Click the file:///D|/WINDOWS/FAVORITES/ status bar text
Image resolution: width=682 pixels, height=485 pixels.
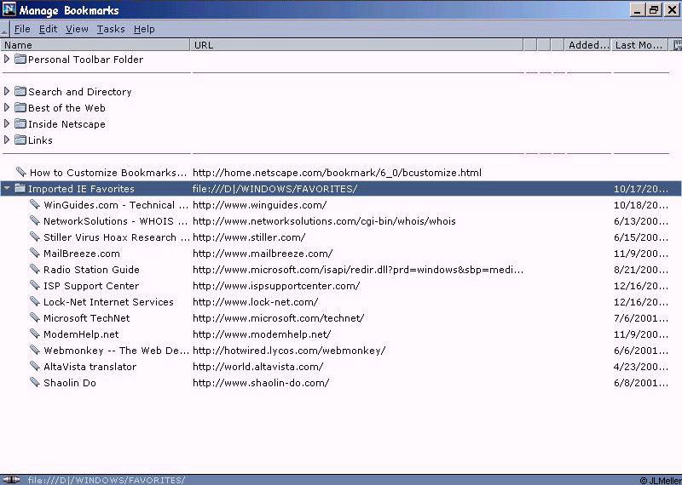pos(107,480)
